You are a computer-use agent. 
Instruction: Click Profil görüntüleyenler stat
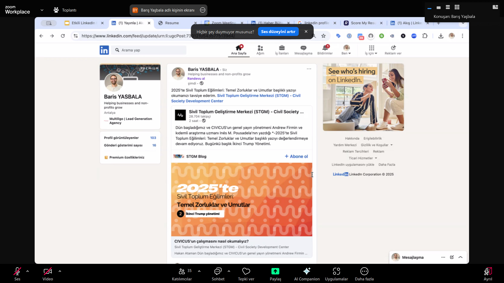tap(130, 138)
